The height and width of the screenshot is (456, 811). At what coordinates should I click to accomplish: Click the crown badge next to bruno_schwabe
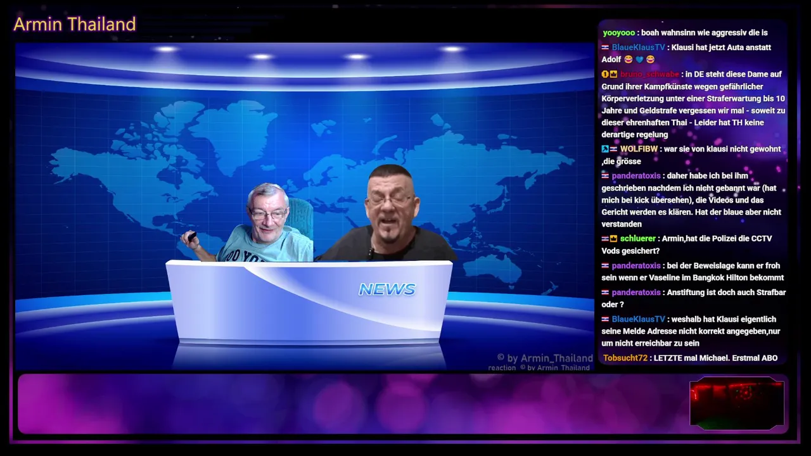[613, 74]
